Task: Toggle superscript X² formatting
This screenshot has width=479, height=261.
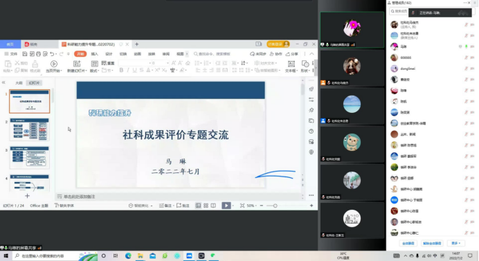Action: coord(157,71)
